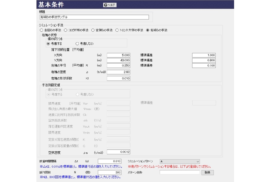
Task: Click the 岩塊の半径 R field 0.350
Action: pos(119,66)
